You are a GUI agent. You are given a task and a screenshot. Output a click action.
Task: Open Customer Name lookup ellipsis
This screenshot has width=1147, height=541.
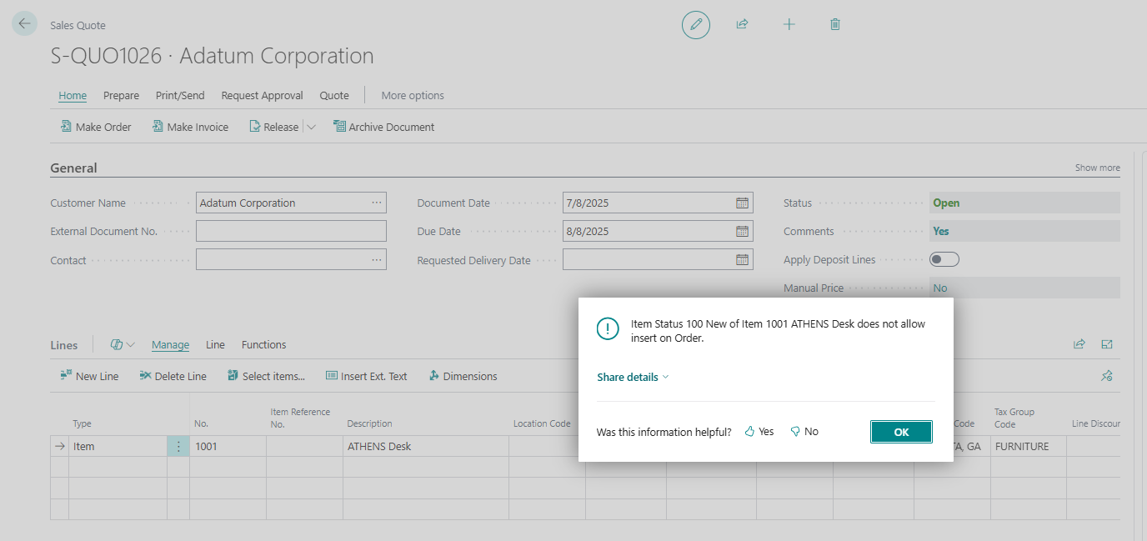tap(377, 203)
